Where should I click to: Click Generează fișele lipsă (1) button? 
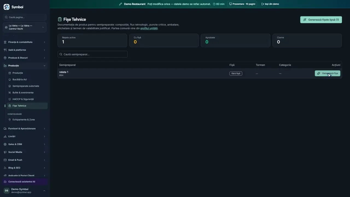tap(321, 20)
